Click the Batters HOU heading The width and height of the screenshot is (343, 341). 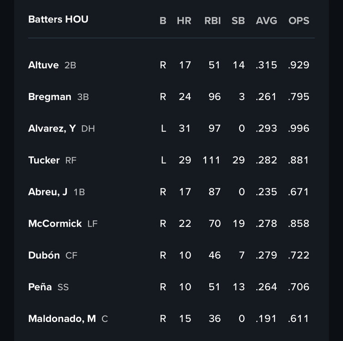point(58,20)
